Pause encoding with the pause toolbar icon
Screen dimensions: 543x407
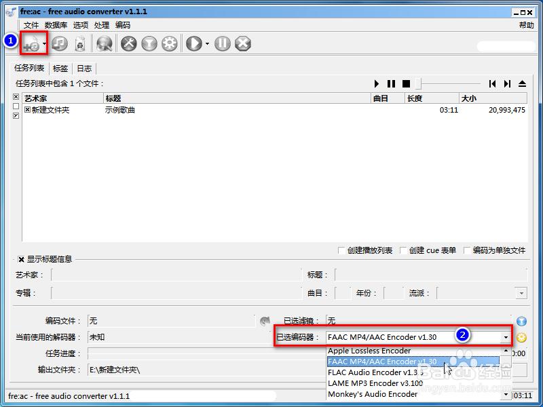pos(222,43)
